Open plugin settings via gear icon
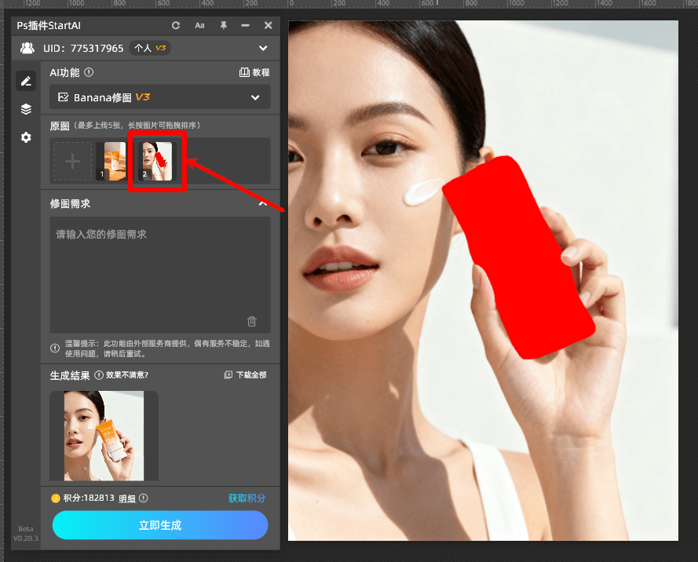Screen dimensions: 698x562 coord(26,137)
